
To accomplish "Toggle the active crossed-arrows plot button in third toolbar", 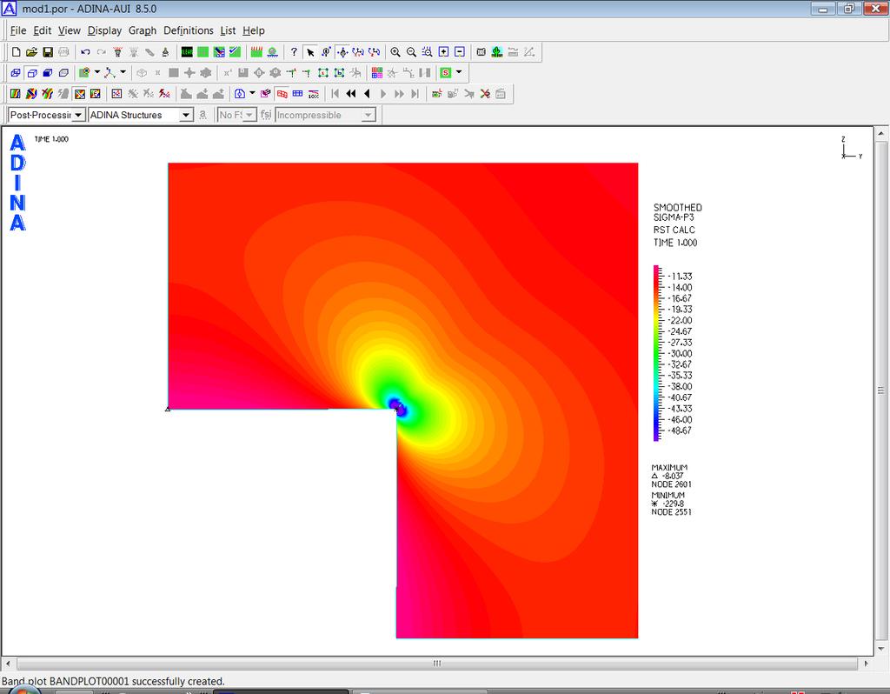I will [x=80, y=94].
